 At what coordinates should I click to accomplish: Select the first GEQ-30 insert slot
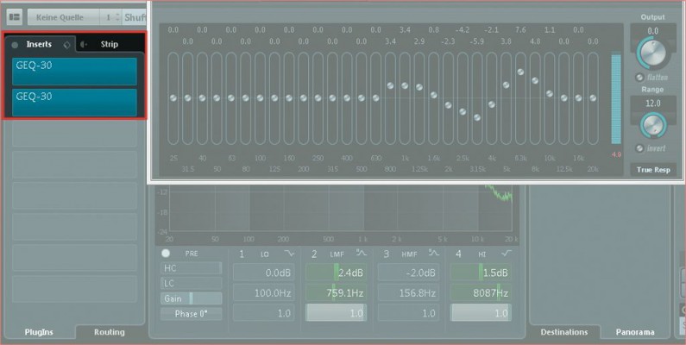(74, 71)
